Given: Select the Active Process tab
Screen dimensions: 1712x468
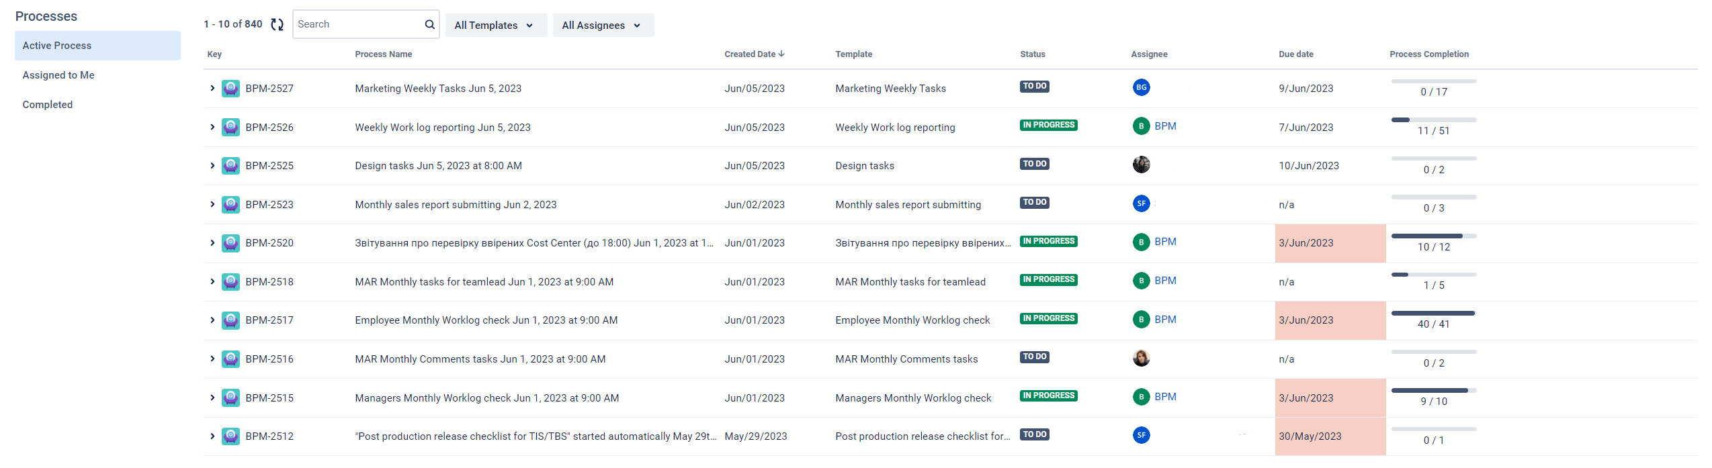Looking at the screenshot, I should click(x=97, y=46).
